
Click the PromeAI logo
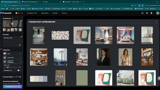(6, 13)
